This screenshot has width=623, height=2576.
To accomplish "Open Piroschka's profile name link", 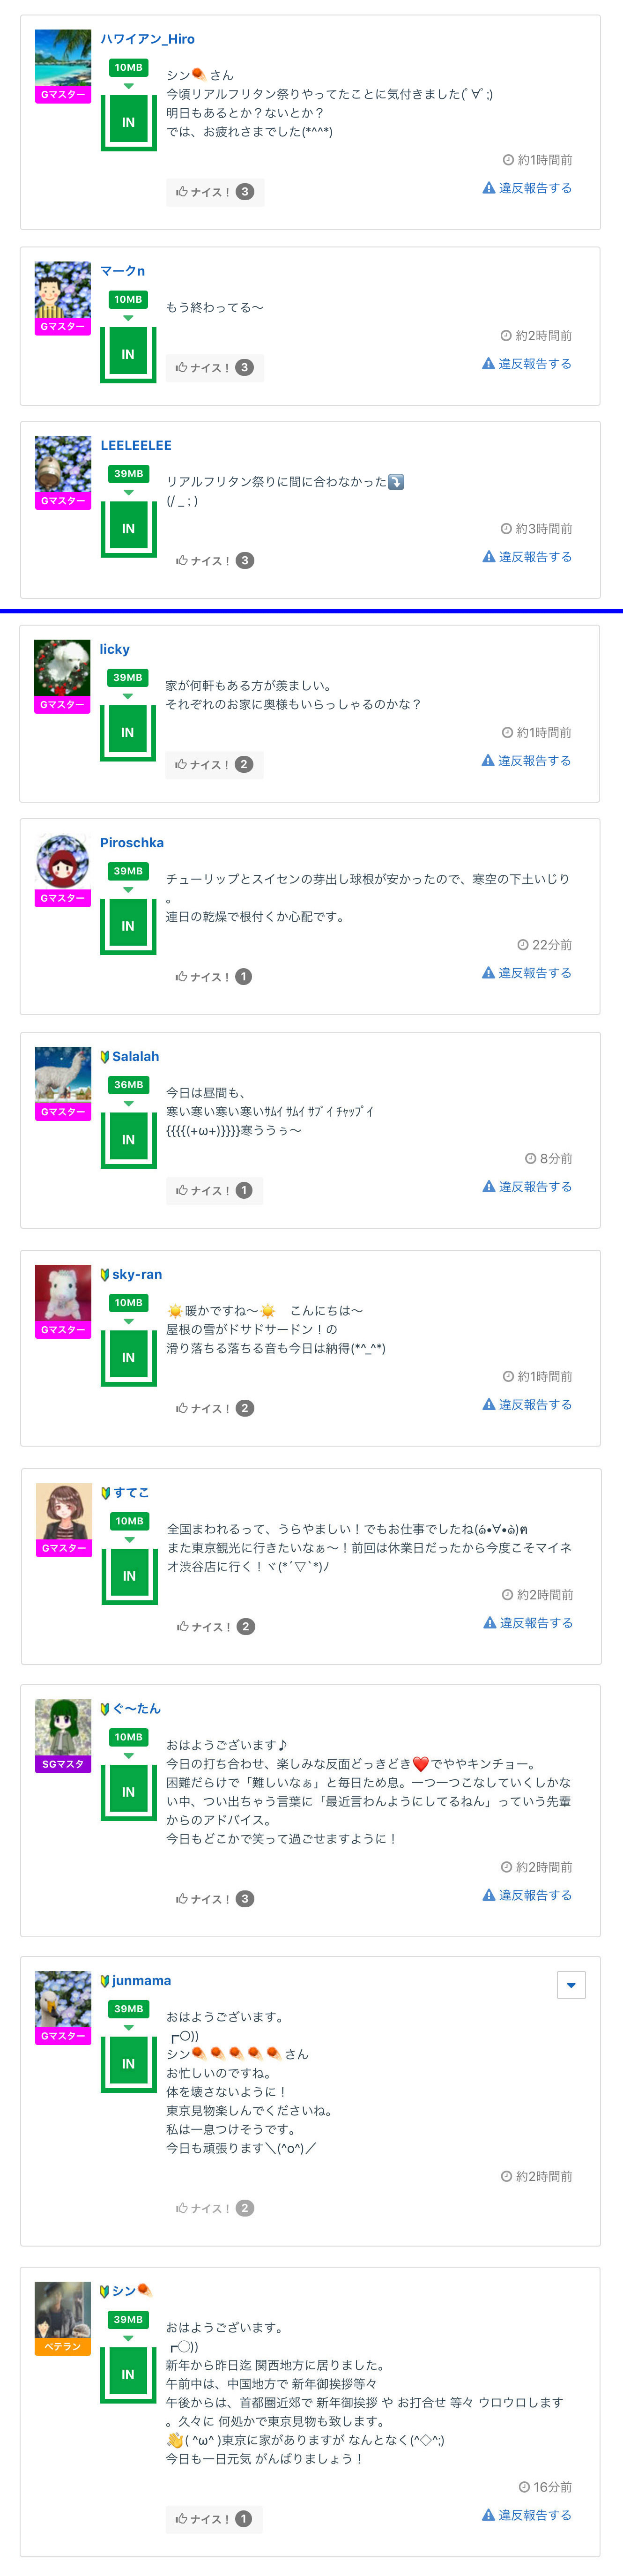I will 132,843.
